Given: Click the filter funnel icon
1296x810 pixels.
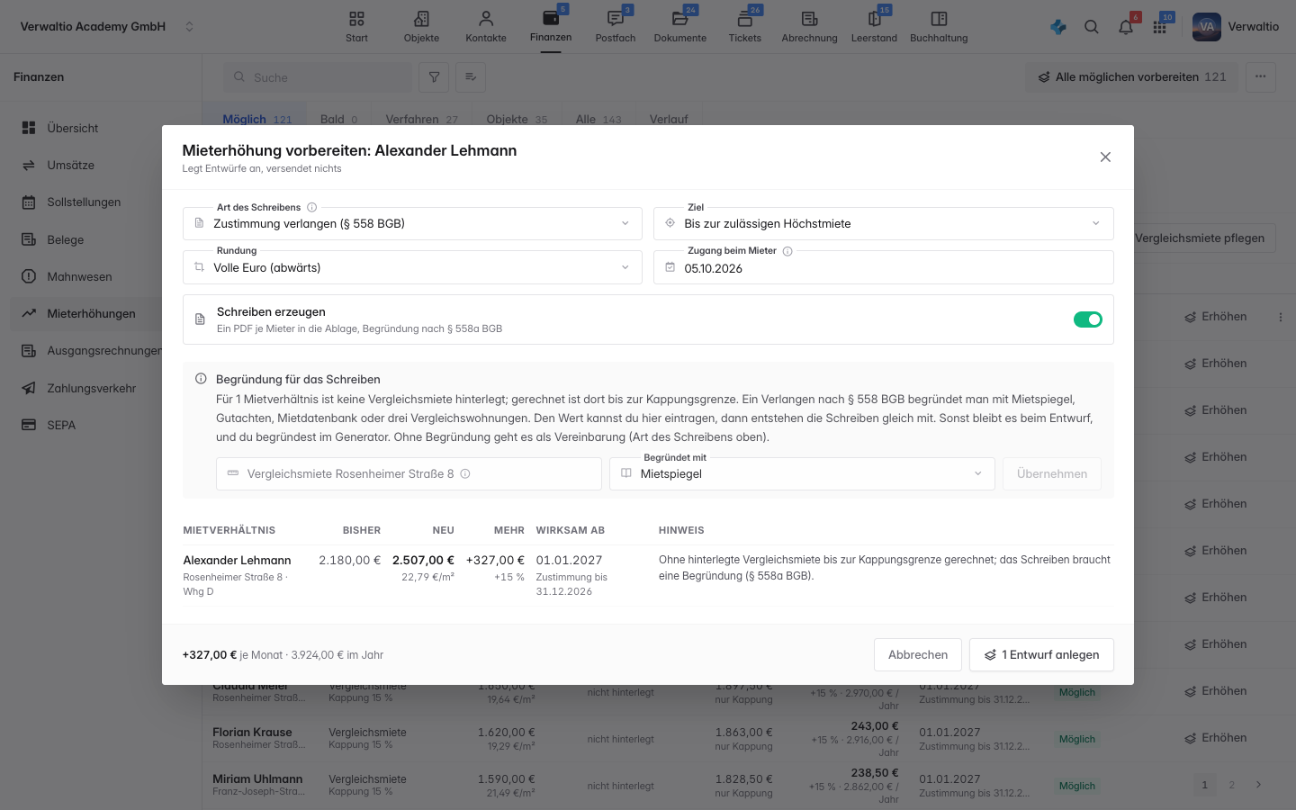Looking at the screenshot, I should (x=434, y=77).
